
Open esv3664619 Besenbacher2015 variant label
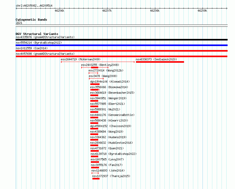pos(112,93)
